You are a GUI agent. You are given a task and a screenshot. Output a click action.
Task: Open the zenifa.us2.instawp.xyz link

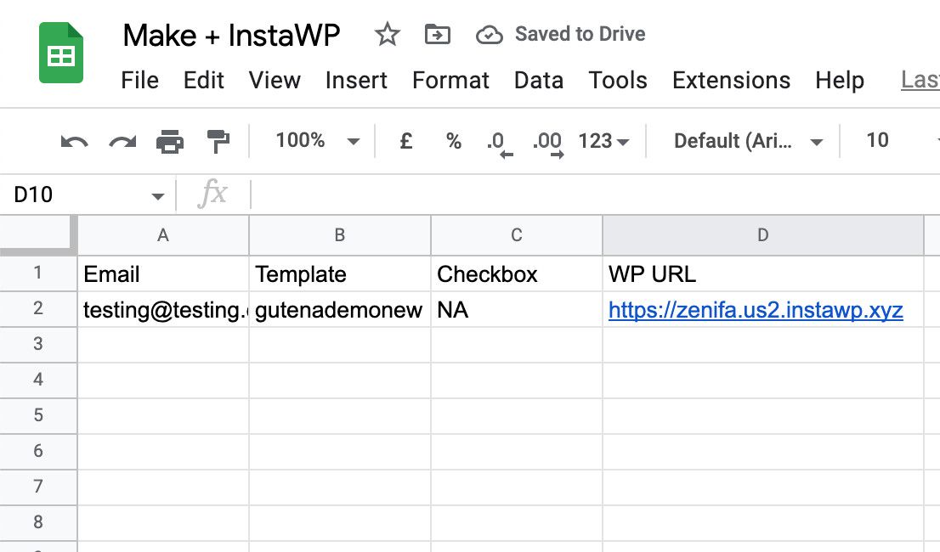(x=756, y=310)
